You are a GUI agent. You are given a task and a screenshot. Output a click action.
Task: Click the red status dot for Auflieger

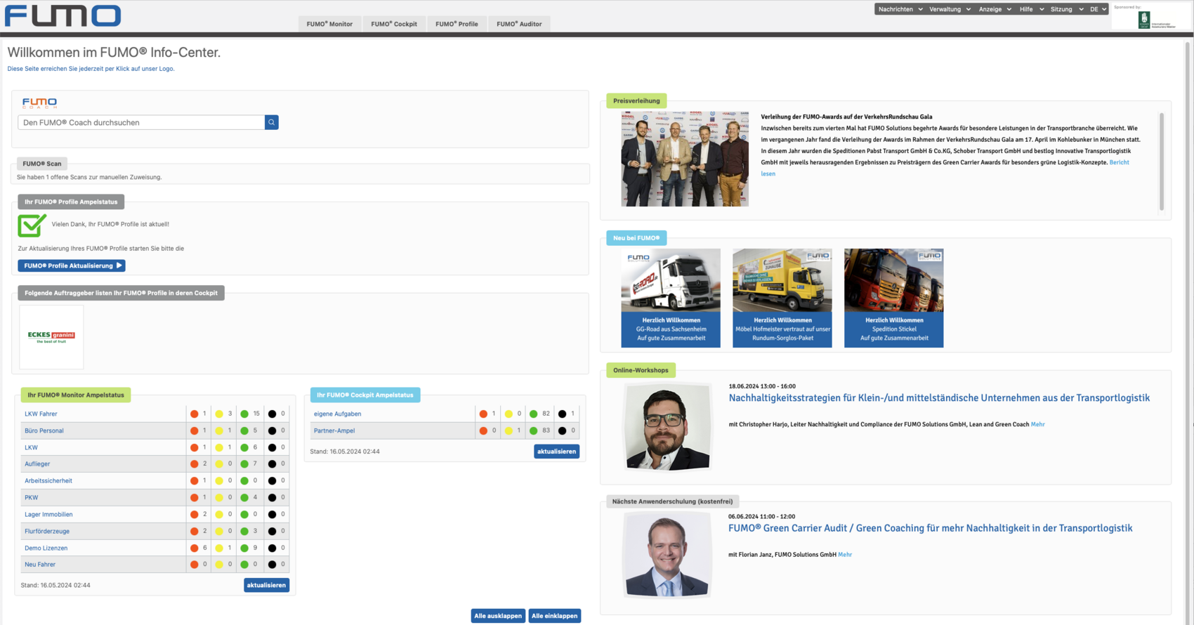tap(195, 464)
